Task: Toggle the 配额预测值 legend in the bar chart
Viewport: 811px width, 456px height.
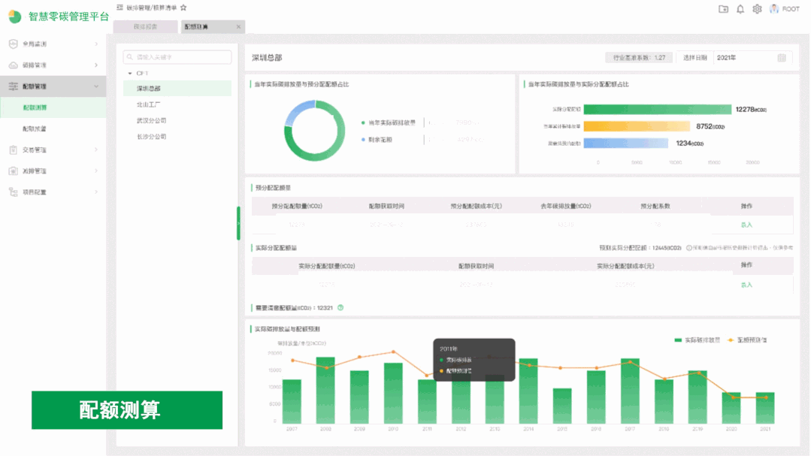Action: pos(746,340)
